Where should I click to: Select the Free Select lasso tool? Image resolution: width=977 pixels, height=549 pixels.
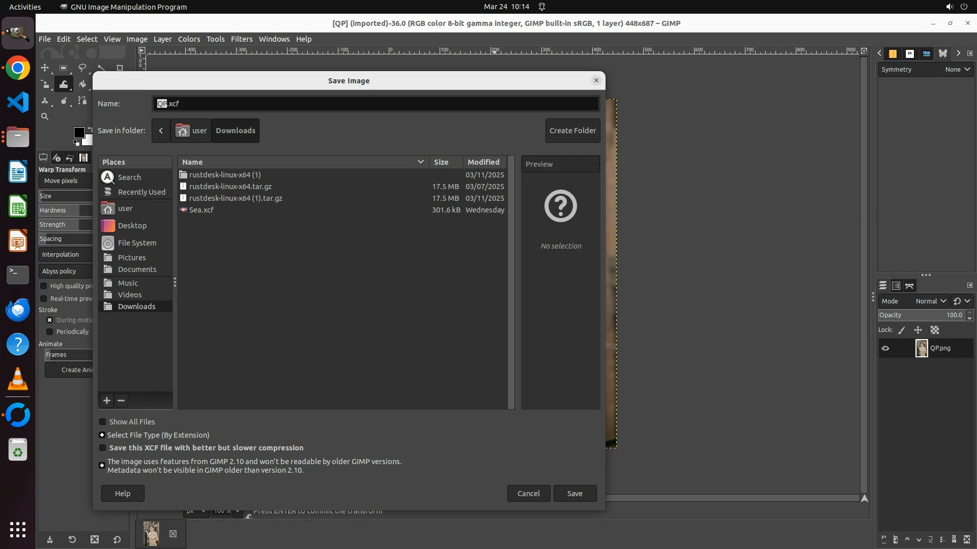tap(82, 68)
